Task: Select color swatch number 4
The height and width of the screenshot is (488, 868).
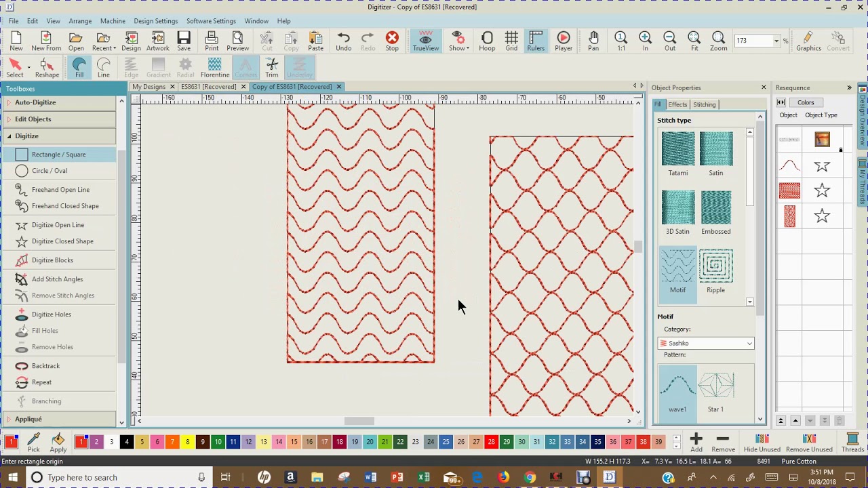Action: coord(127,442)
